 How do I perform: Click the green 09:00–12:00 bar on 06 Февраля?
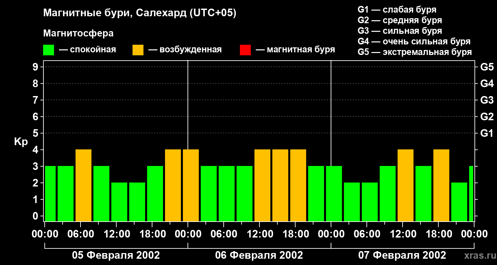click(x=245, y=194)
